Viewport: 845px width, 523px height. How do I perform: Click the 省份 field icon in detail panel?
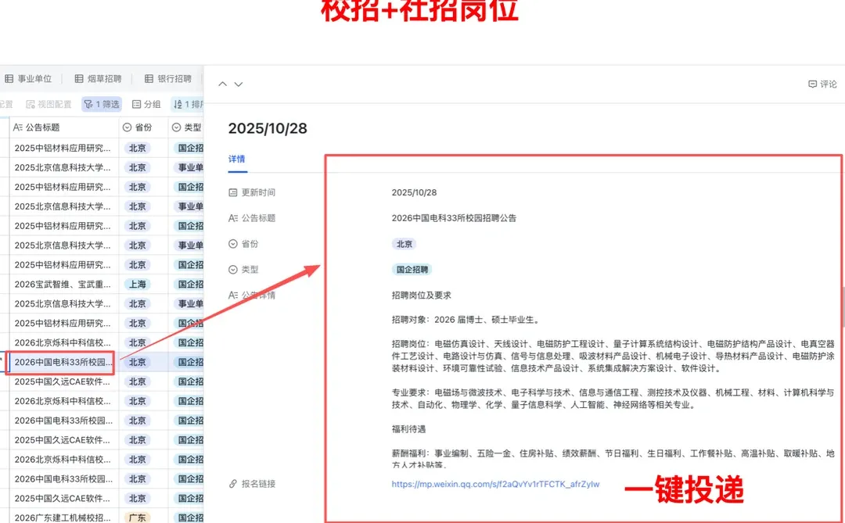click(x=232, y=243)
